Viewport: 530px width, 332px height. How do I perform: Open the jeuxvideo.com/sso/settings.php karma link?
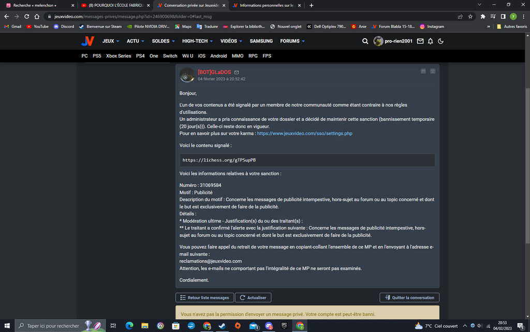click(304, 134)
